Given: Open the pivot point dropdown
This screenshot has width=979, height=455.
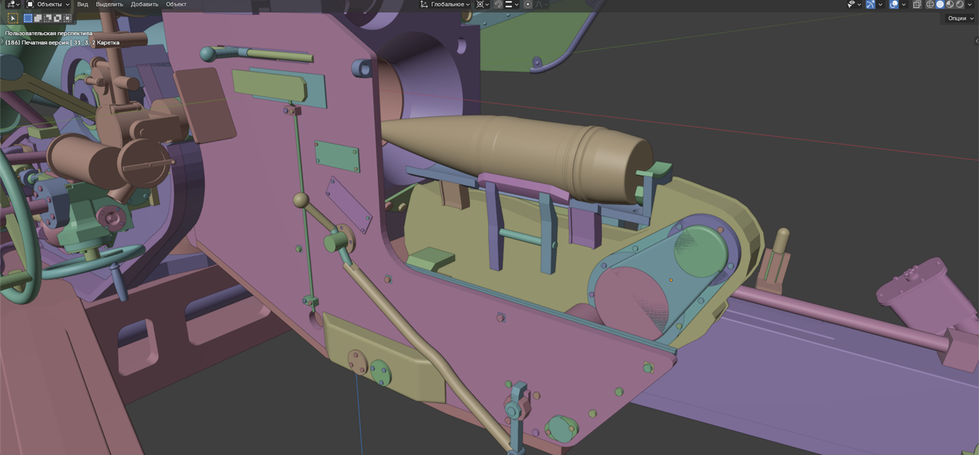Looking at the screenshot, I should click(x=483, y=5).
